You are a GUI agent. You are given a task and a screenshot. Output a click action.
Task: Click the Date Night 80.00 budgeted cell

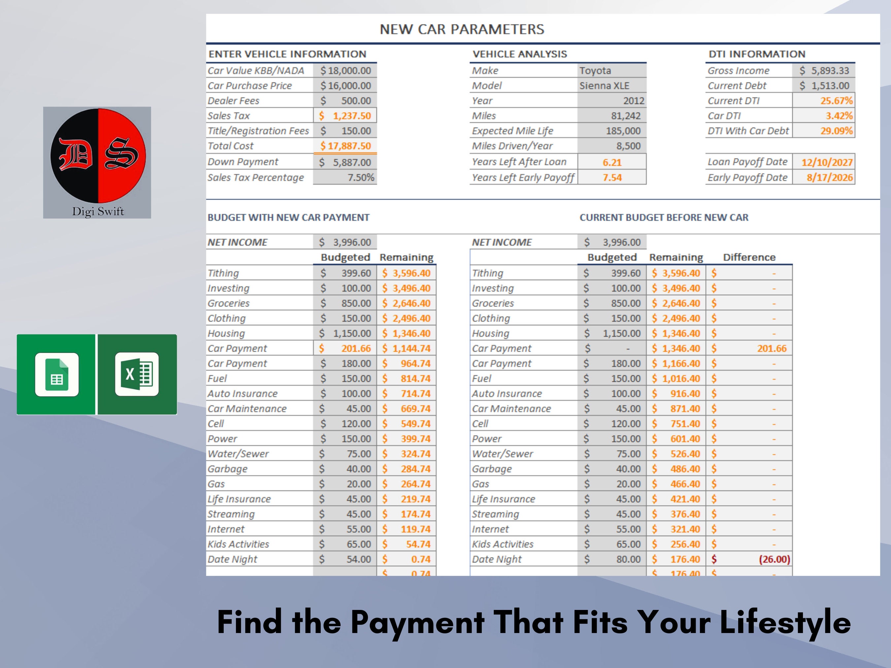pyautogui.click(x=611, y=559)
